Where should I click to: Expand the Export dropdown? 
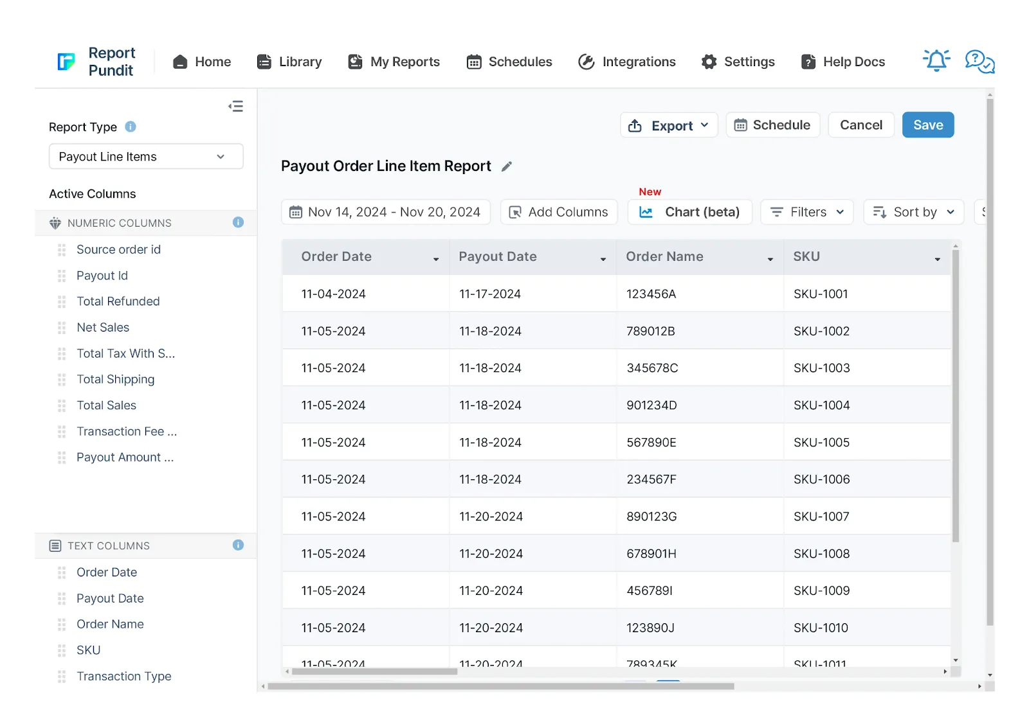[x=669, y=125]
